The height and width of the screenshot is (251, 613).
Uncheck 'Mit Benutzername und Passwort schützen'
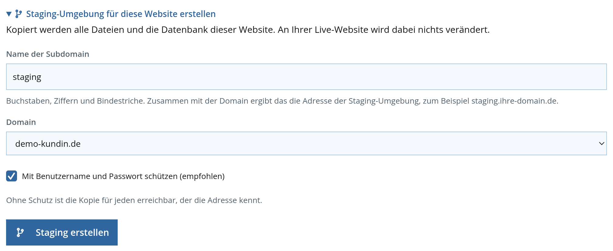12,176
